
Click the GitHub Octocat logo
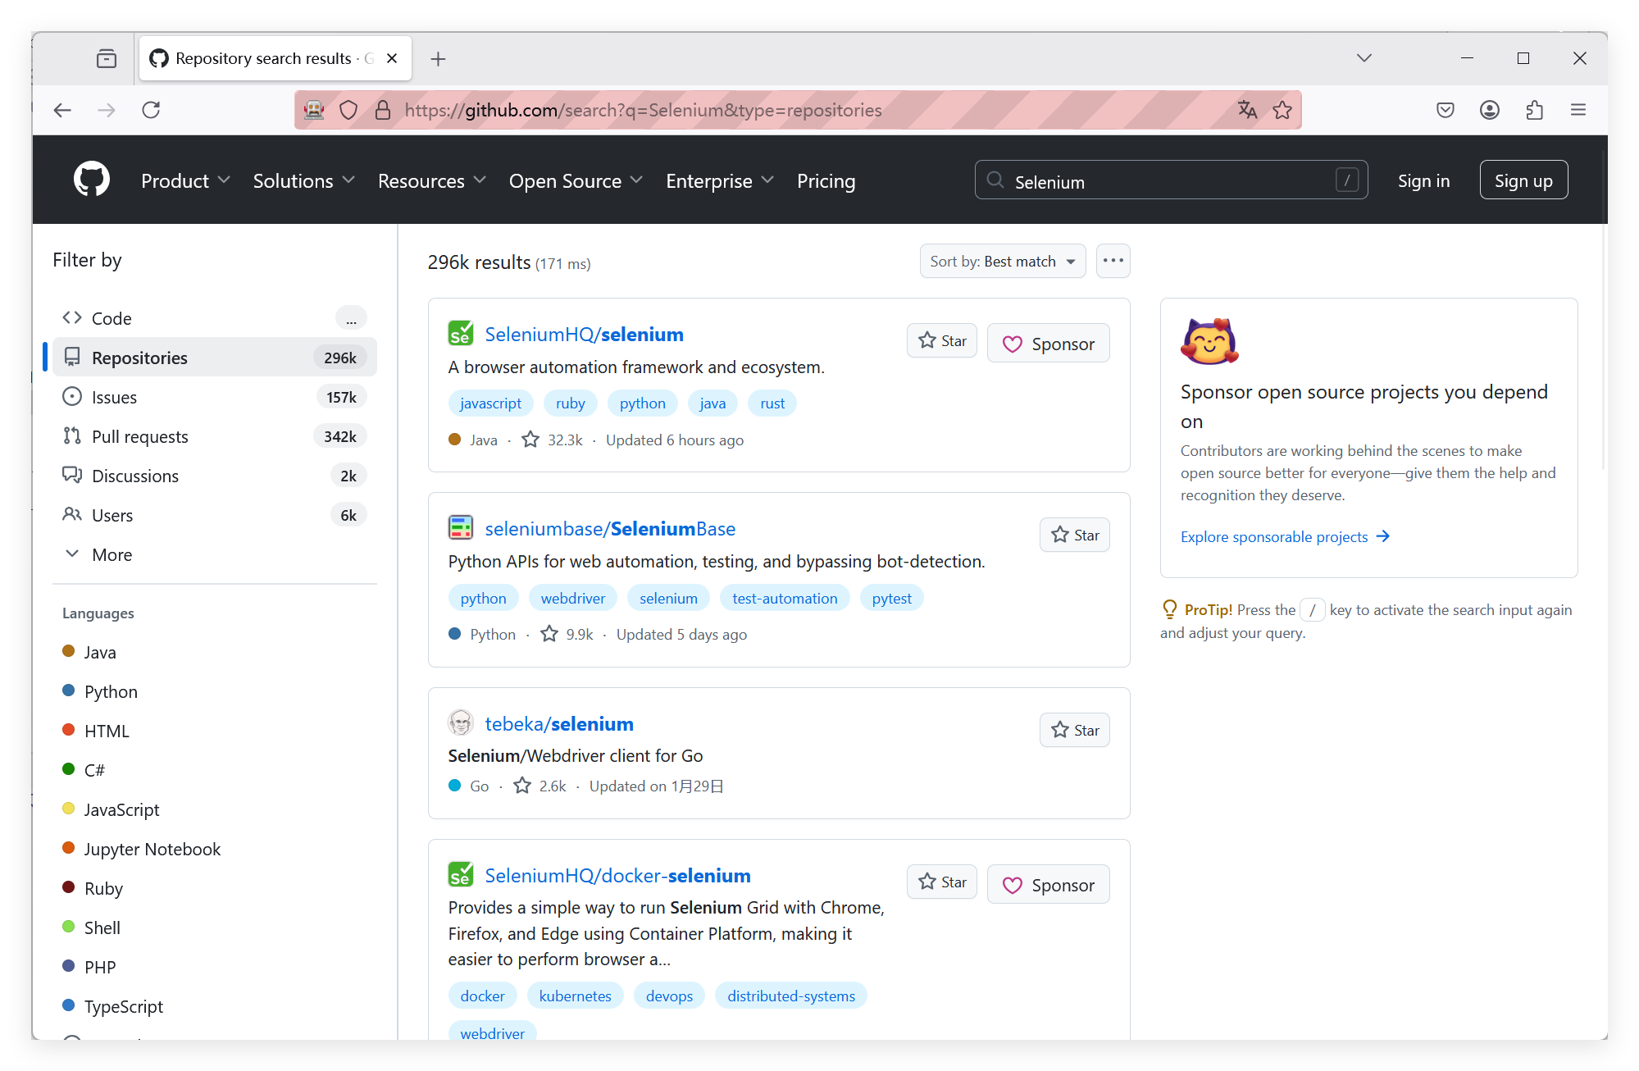[91, 180]
